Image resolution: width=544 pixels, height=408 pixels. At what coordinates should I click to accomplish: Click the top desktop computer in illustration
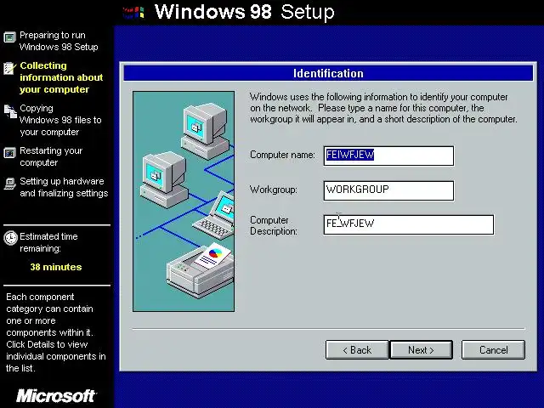pos(205,131)
